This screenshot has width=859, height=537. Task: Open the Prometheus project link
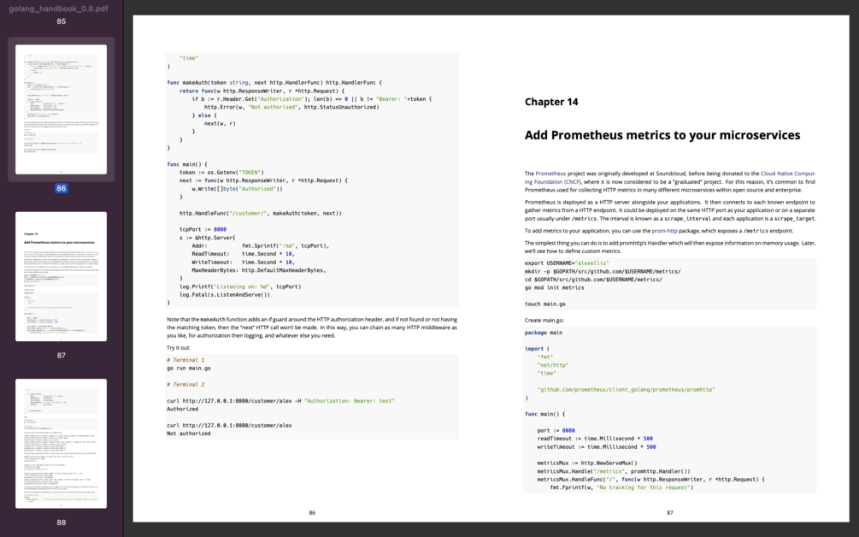(x=550, y=174)
